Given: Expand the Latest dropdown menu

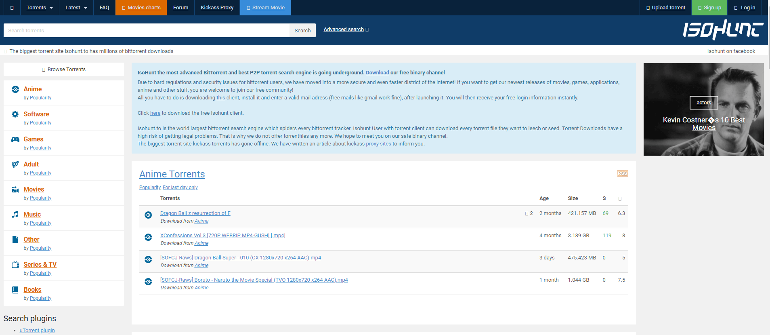Looking at the screenshot, I should 76,8.
